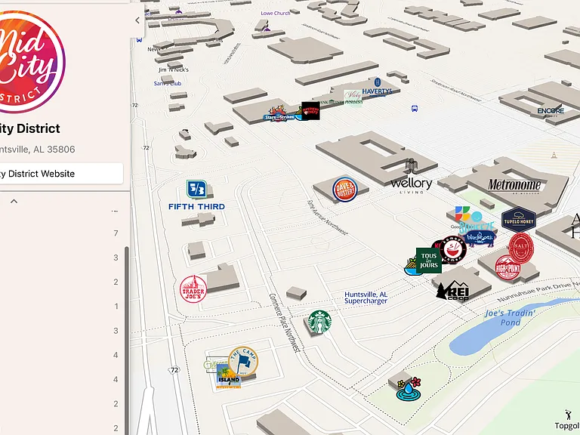Open the water drop flower park marker
Screen dimensions: 580x435
[x=409, y=389]
